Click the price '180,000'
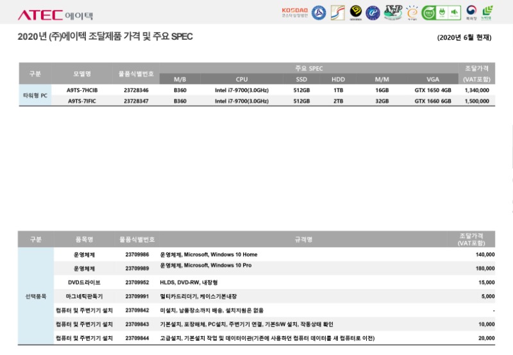 [x=485, y=268]
